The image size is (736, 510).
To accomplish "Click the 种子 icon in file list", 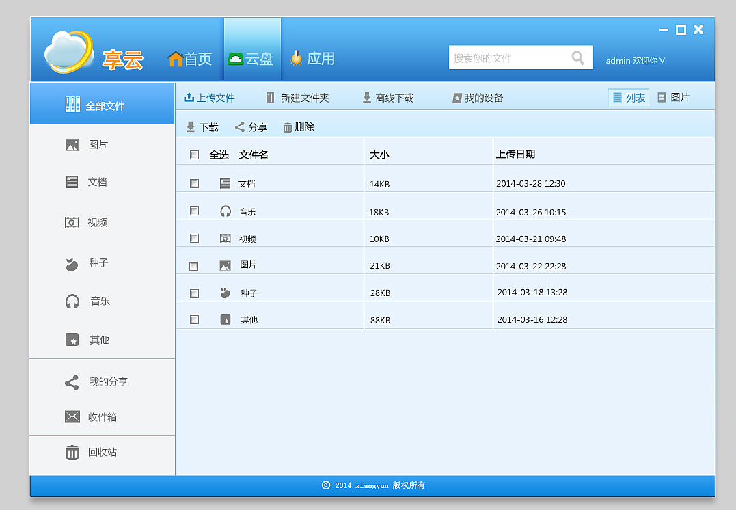I will [226, 293].
